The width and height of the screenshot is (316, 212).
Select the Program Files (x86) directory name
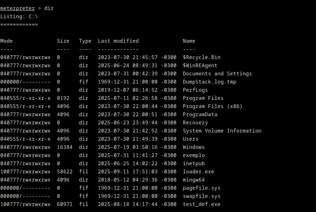click(212, 106)
